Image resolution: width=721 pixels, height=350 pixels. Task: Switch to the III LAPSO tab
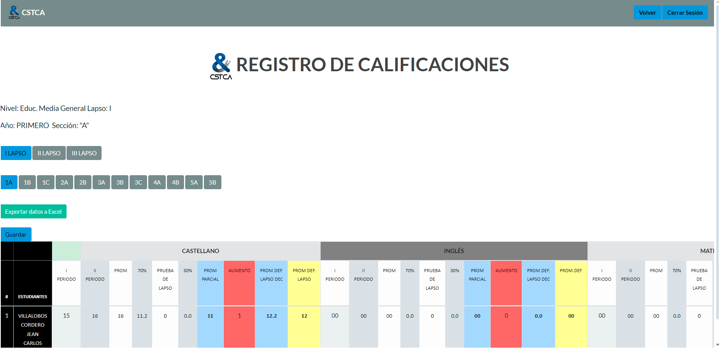click(84, 153)
